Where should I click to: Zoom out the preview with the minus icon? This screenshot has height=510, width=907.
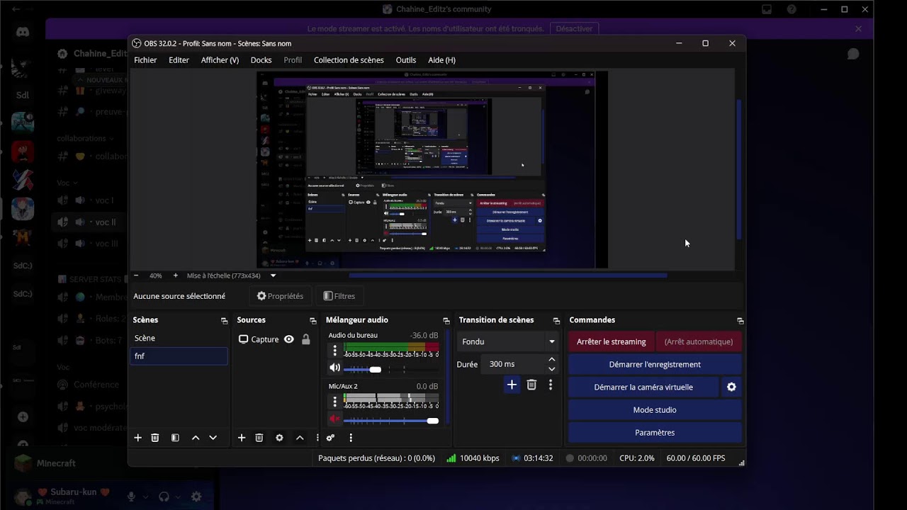136,276
